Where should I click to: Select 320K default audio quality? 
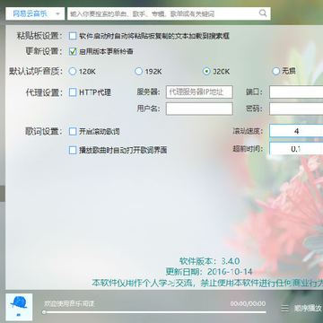[206, 72]
